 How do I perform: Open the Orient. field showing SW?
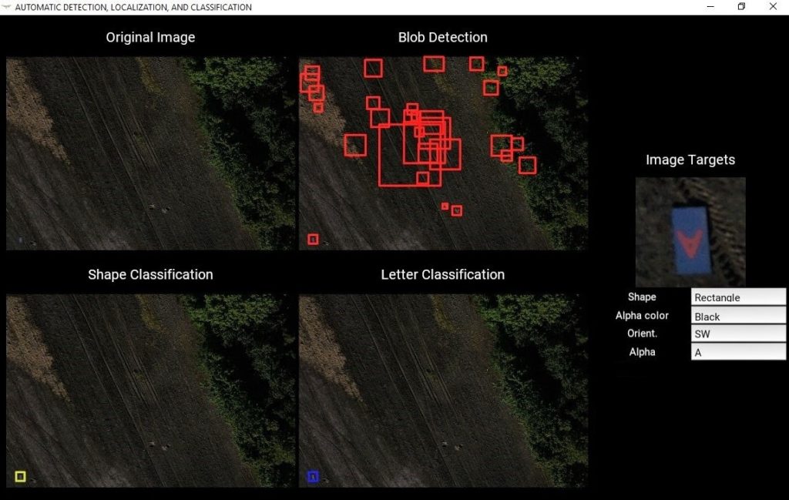click(737, 334)
